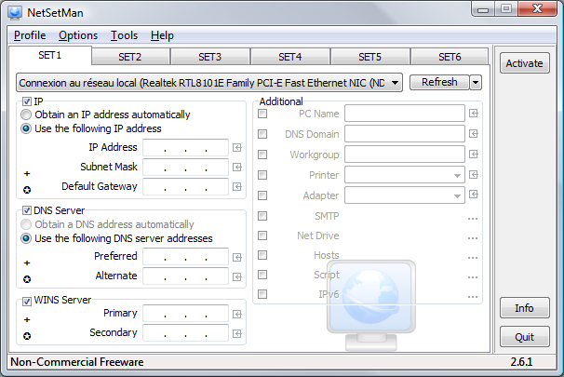The height and width of the screenshot is (377, 564).
Task: Switch to the SET2 tab
Action: [130, 57]
